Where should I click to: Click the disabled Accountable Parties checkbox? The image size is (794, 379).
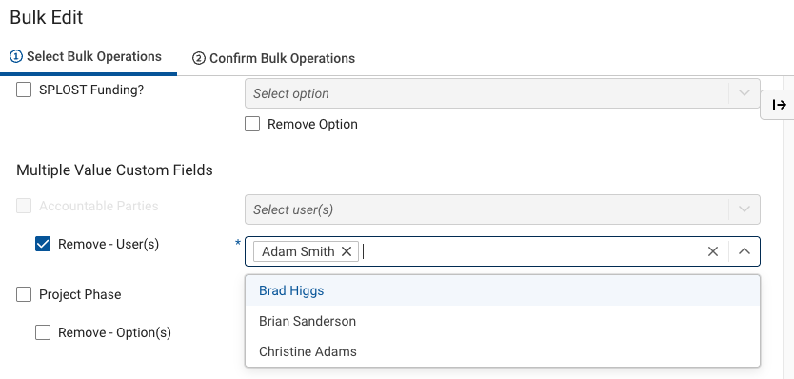pos(24,207)
